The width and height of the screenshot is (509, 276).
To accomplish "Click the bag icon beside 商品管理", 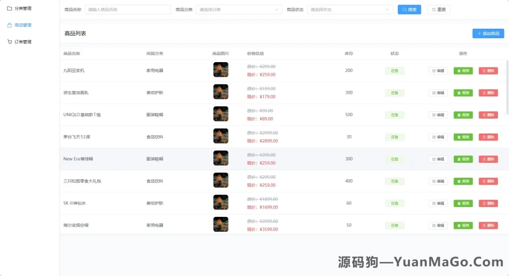I will pyautogui.click(x=9, y=25).
